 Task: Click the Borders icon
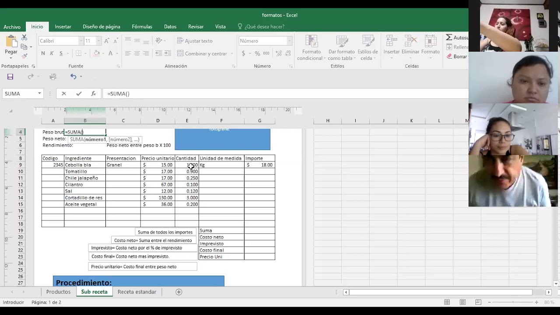click(79, 53)
